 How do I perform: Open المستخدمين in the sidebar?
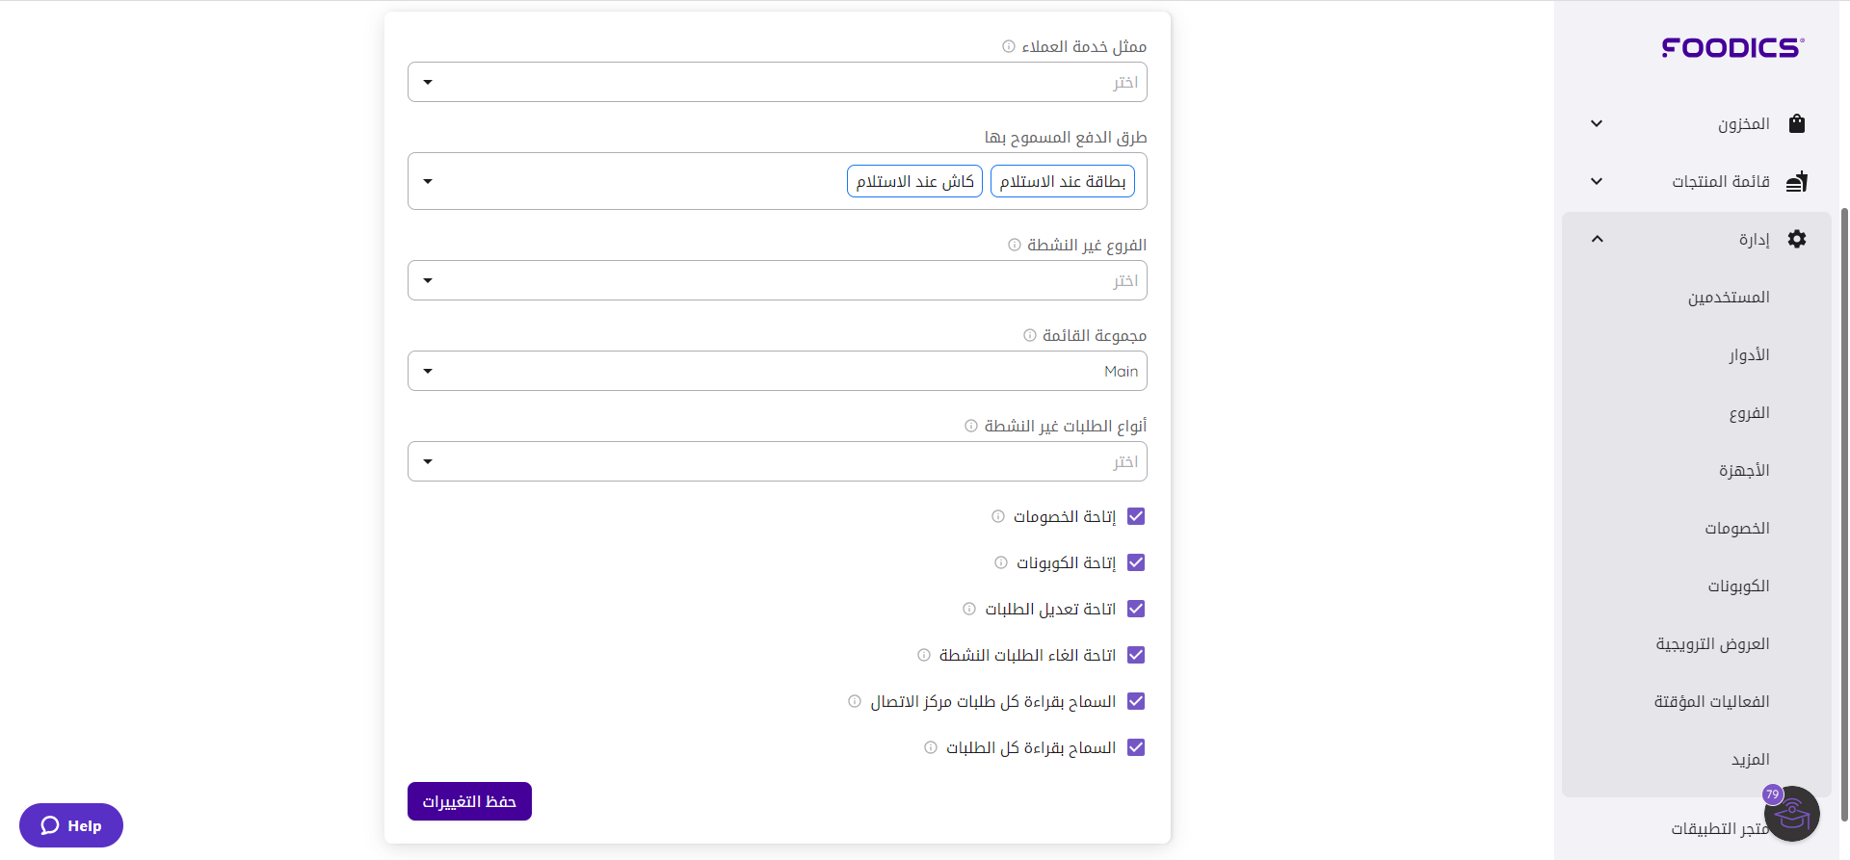pos(1728,298)
